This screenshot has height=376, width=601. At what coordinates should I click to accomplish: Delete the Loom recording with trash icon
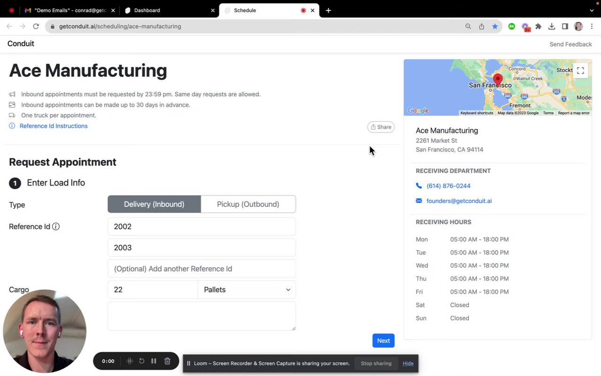[x=167, y=361]
